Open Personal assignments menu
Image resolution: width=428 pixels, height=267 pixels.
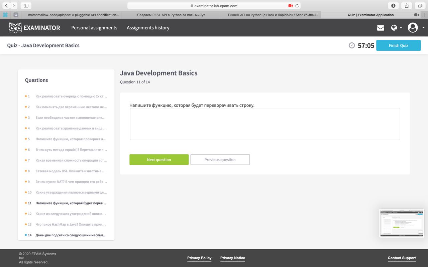pyautogui.click(x=94, y=28)
